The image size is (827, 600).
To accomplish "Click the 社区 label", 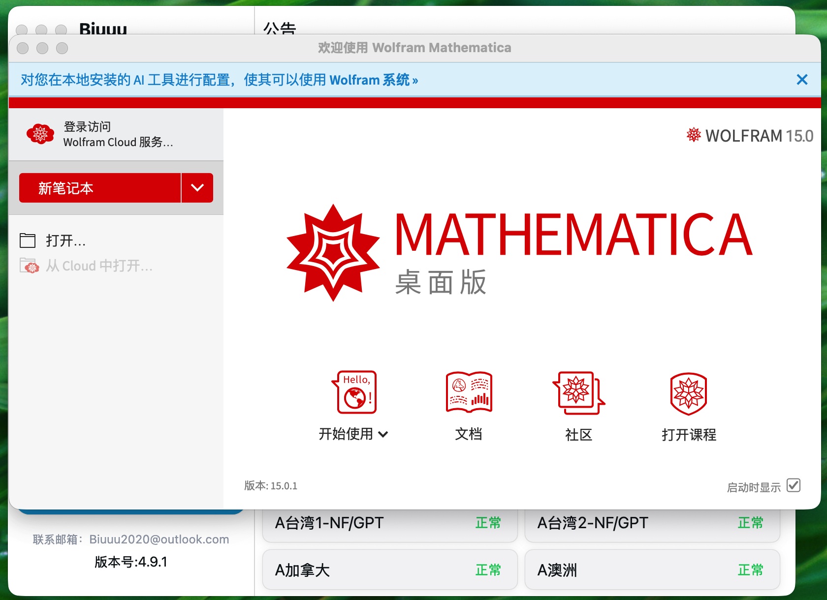I will pyautogui.click(x=578, y=435).
